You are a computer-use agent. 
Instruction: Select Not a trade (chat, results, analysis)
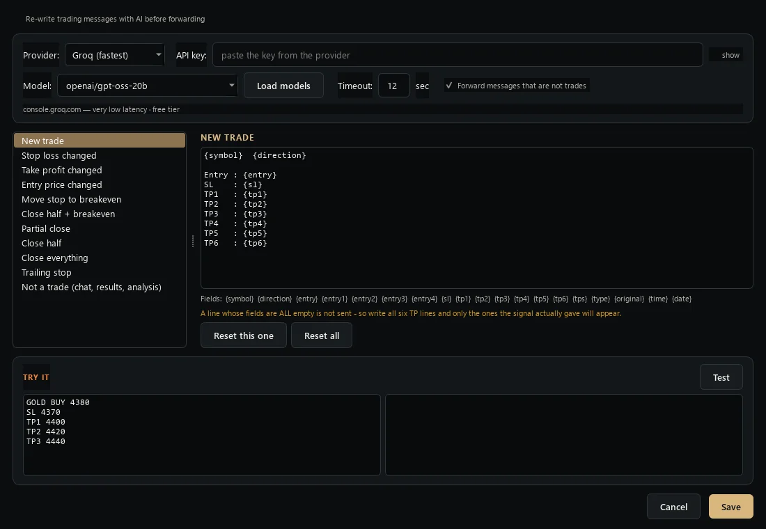coord(99,287)
